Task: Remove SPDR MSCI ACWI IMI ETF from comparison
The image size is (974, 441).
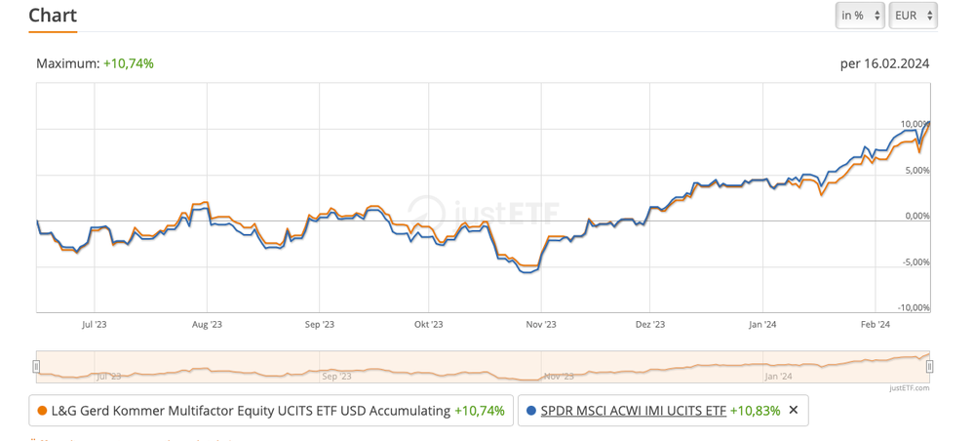Action: point(794,411)
